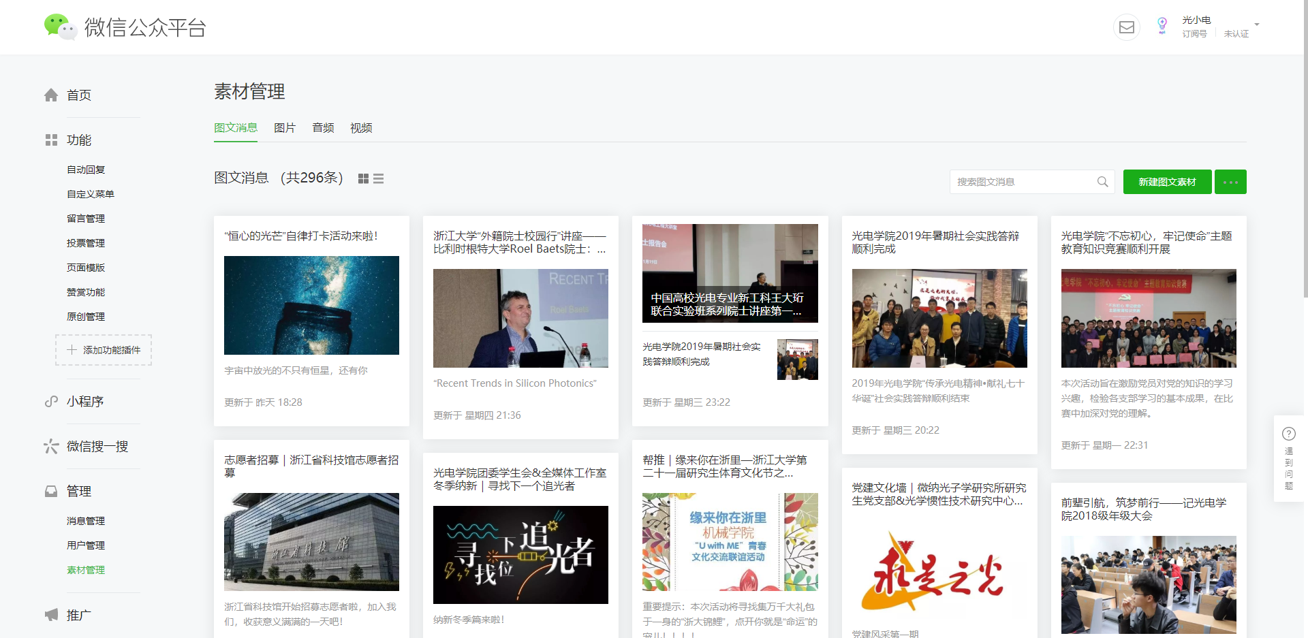The width and height of the screenshot is (1308, 638).
Task: Switch to list view layout
Action: pos(379,178)
